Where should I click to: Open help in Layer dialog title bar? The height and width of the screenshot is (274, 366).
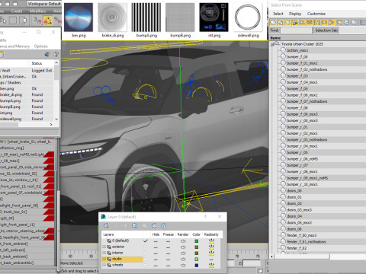tap(205, 217)
